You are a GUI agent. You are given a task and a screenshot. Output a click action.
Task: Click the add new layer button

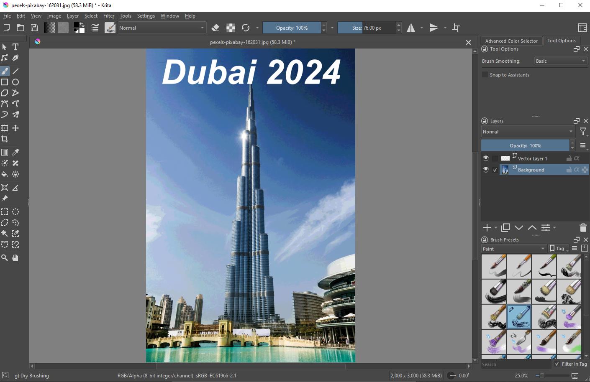(x=487, y=228)
